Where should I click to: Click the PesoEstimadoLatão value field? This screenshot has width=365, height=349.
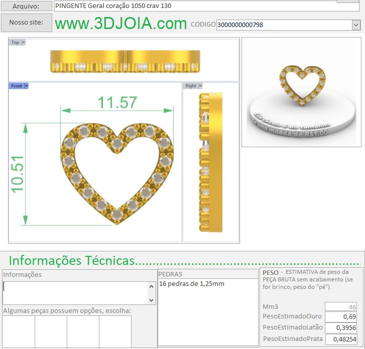(x=341, y=327)
